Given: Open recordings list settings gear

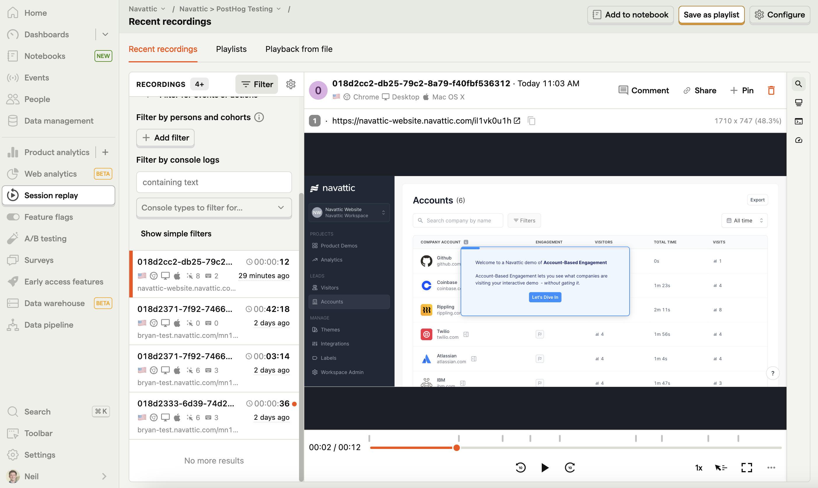Looking at the screenshot, I should tap(291, 84).
